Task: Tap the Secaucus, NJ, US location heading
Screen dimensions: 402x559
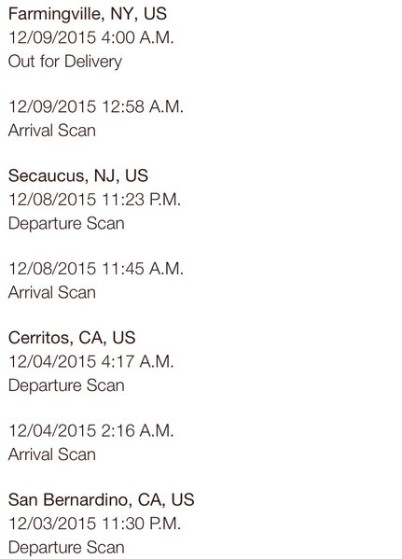Action: click(x=78, y=176)
